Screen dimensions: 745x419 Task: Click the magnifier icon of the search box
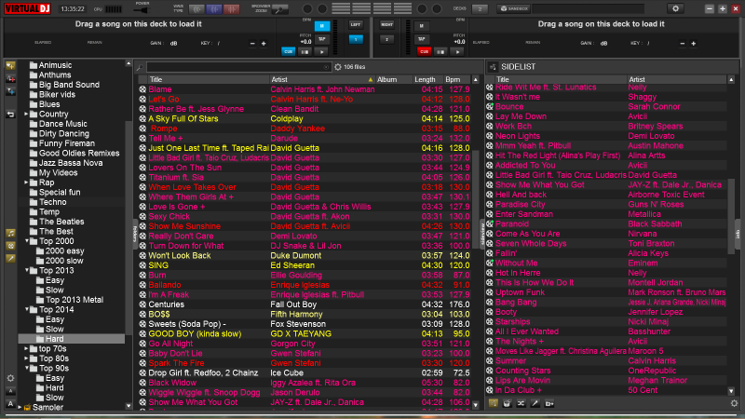point(140,67)
